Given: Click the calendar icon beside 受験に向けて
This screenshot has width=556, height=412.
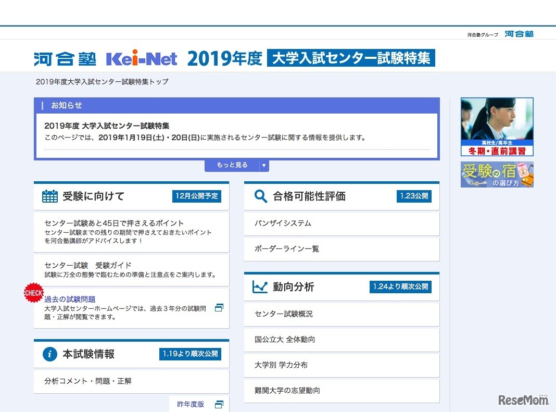Looking at the screenshot, I should [50, 196].
